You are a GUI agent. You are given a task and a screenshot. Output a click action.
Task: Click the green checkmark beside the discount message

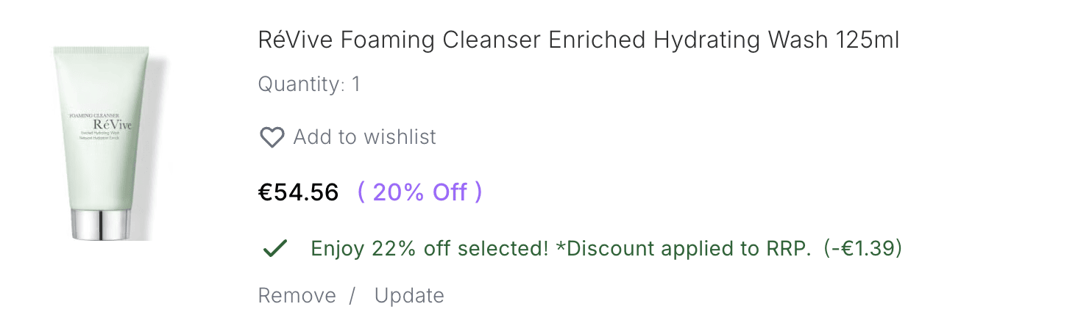tap(274, 249)
